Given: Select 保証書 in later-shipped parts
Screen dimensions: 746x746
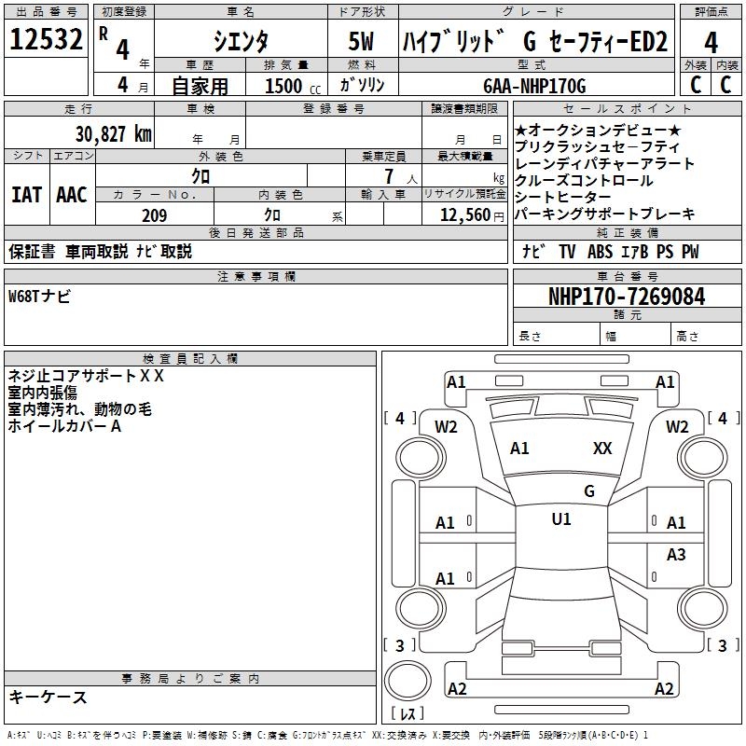Looking at the screenshot, I should (32, 251).
